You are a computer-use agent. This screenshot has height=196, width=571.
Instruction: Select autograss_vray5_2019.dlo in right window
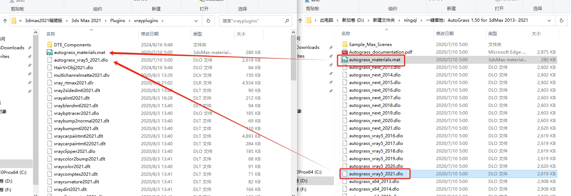(376, 158)
